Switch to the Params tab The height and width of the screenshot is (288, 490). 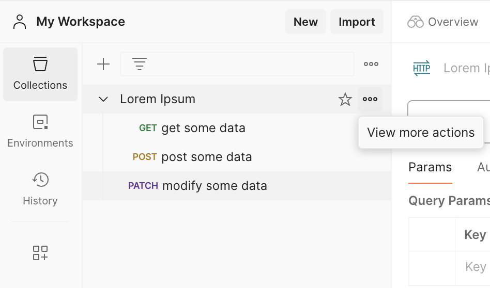click(430, 167)
